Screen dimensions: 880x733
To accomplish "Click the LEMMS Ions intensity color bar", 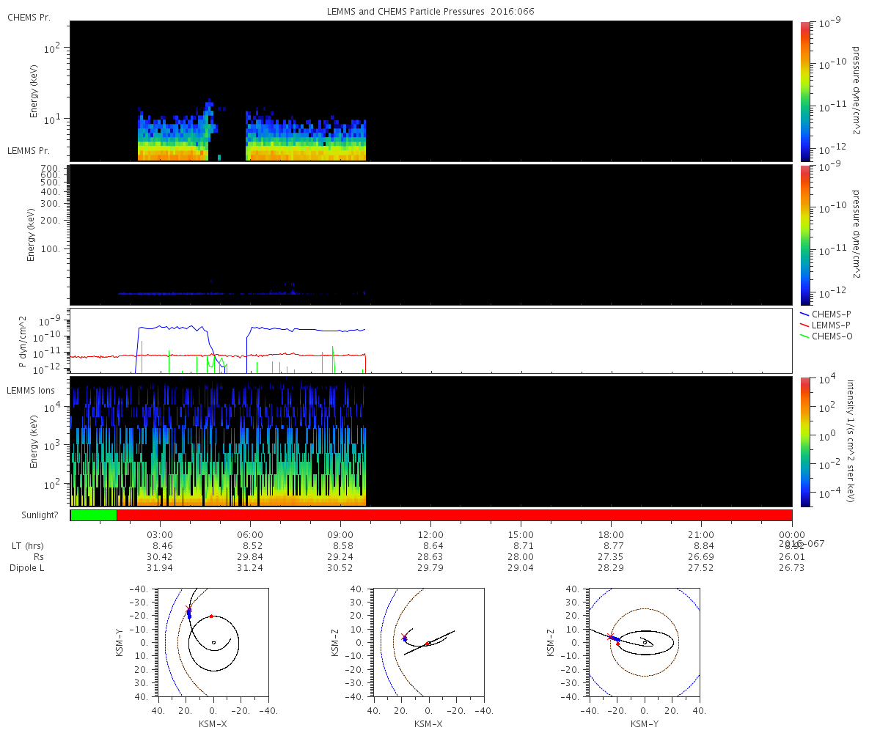I will (804, 441).
